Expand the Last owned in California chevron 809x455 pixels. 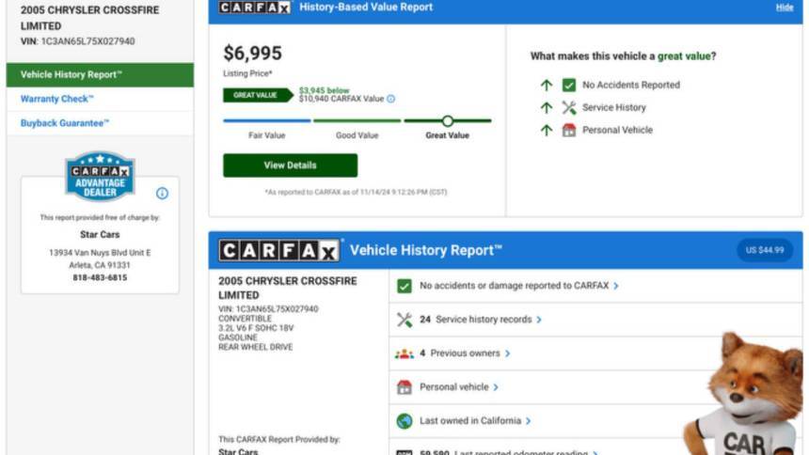click(x=528, y=421)
